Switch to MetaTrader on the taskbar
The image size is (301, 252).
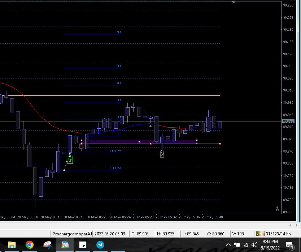pyautogui.click(x=65, y=245)
